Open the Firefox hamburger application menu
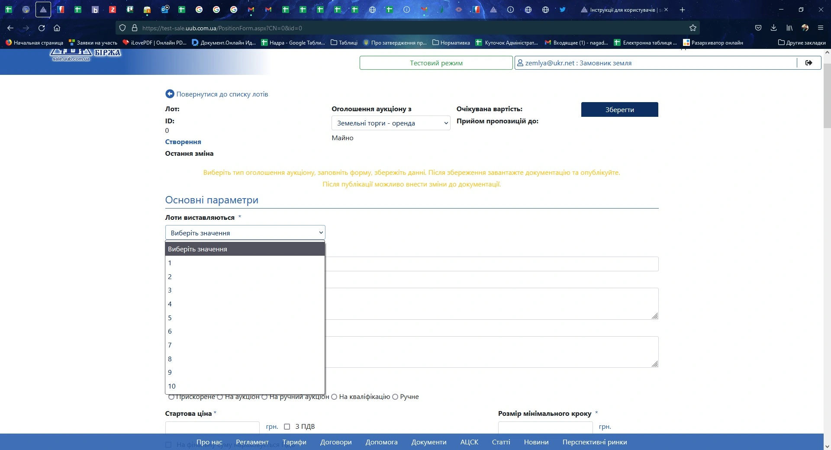This screenshot has width=831, height=450. click(820, 28)
